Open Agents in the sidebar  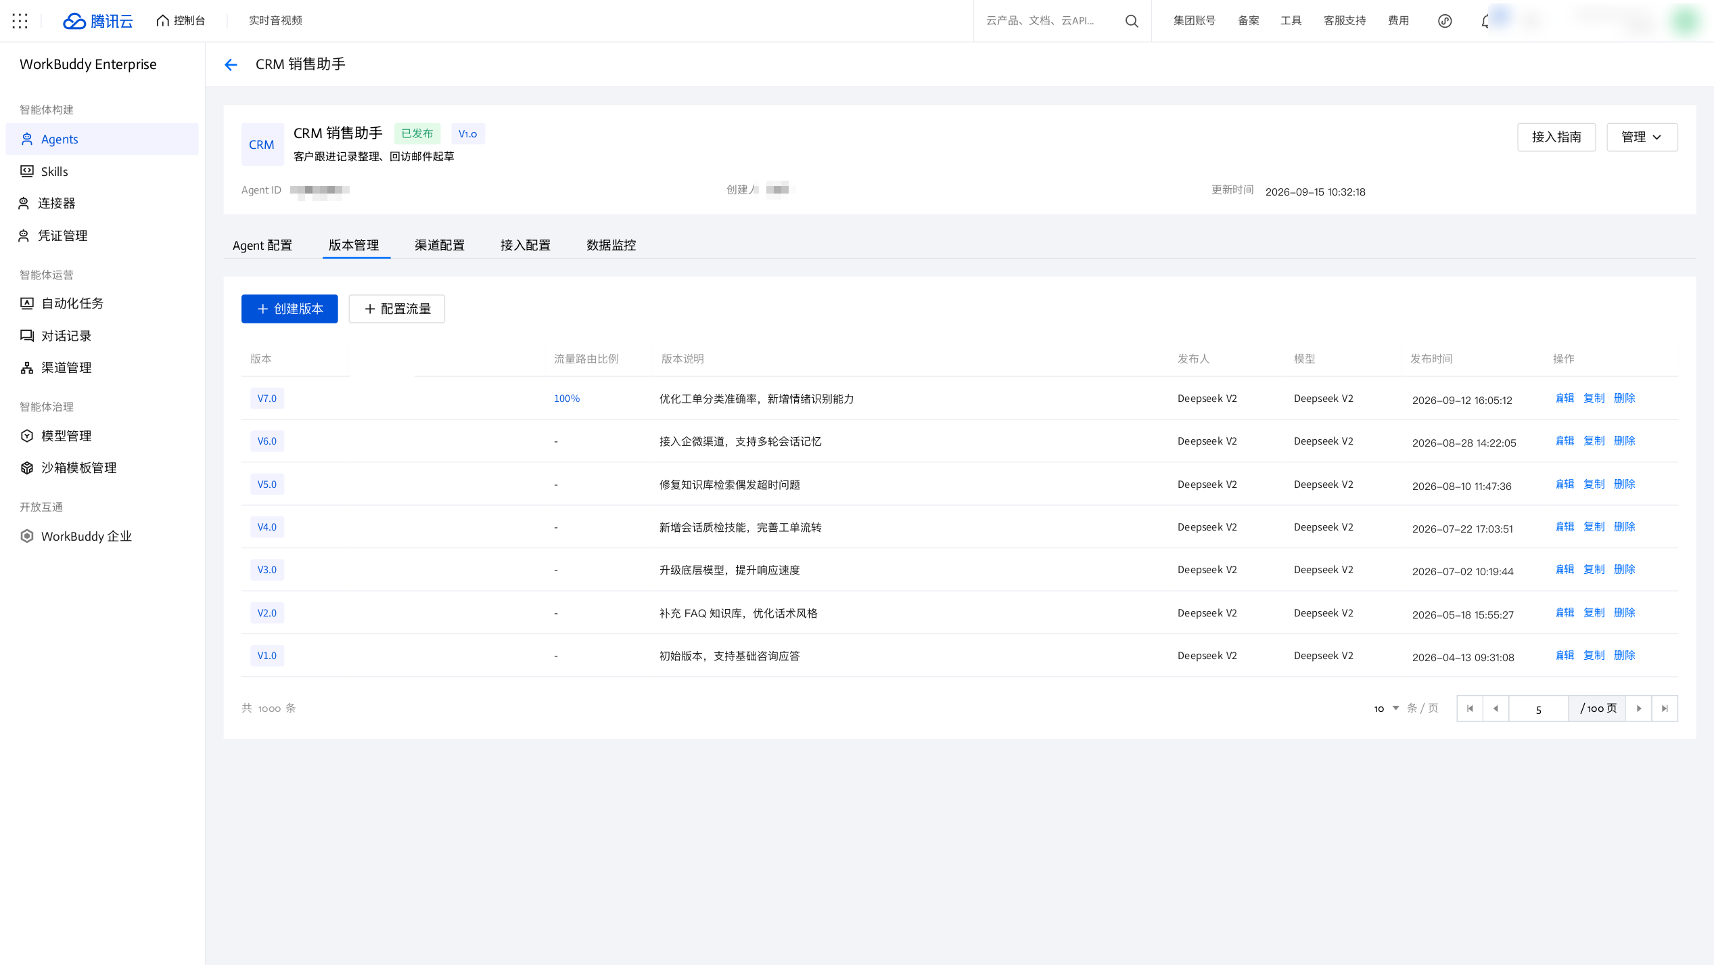102,139
